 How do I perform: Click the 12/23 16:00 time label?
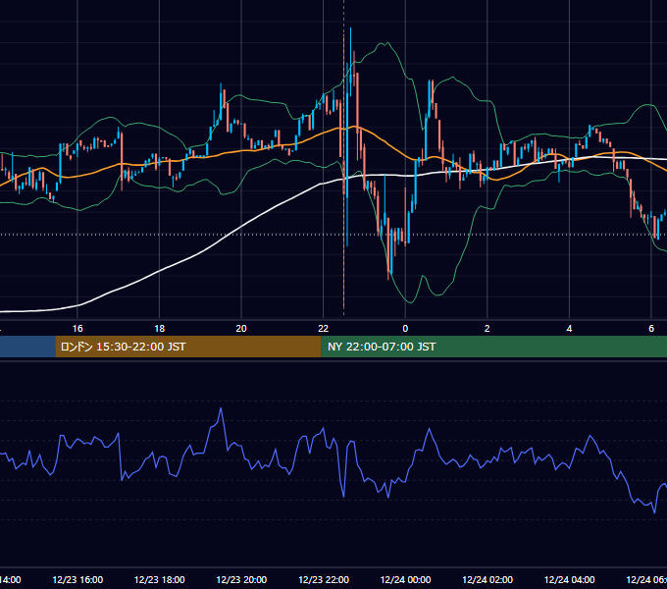pyautogui.click(x=77, y=579)
